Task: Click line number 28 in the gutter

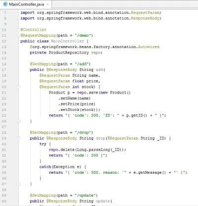Action: (4, 133)
